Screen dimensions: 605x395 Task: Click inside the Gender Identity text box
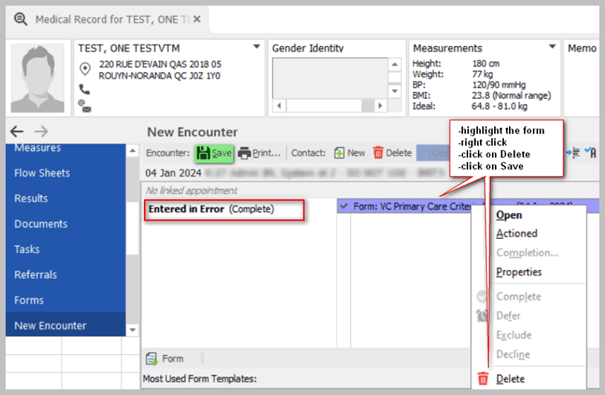tap(329, 78)
